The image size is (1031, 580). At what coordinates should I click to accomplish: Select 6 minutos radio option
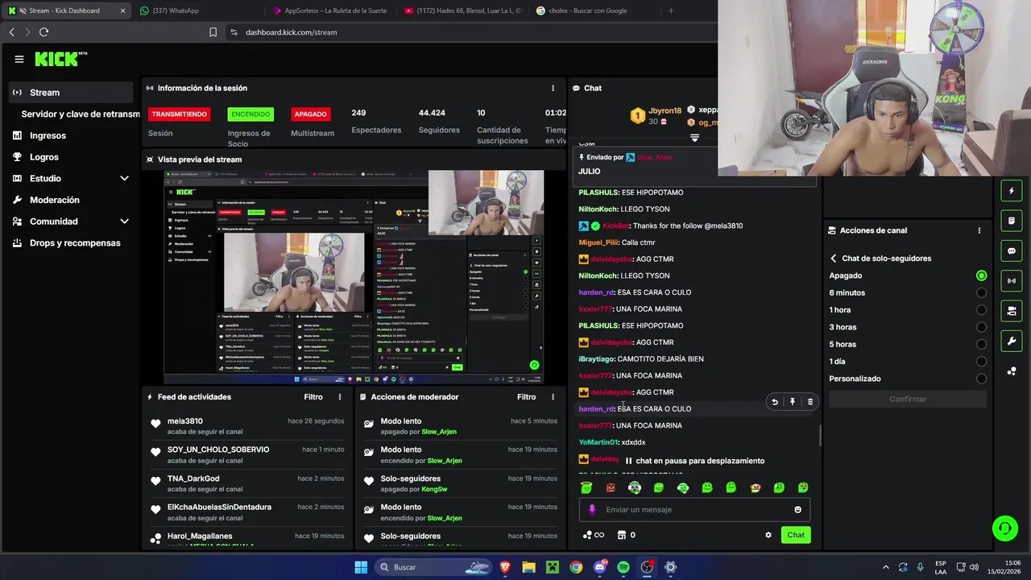point(981,292)
